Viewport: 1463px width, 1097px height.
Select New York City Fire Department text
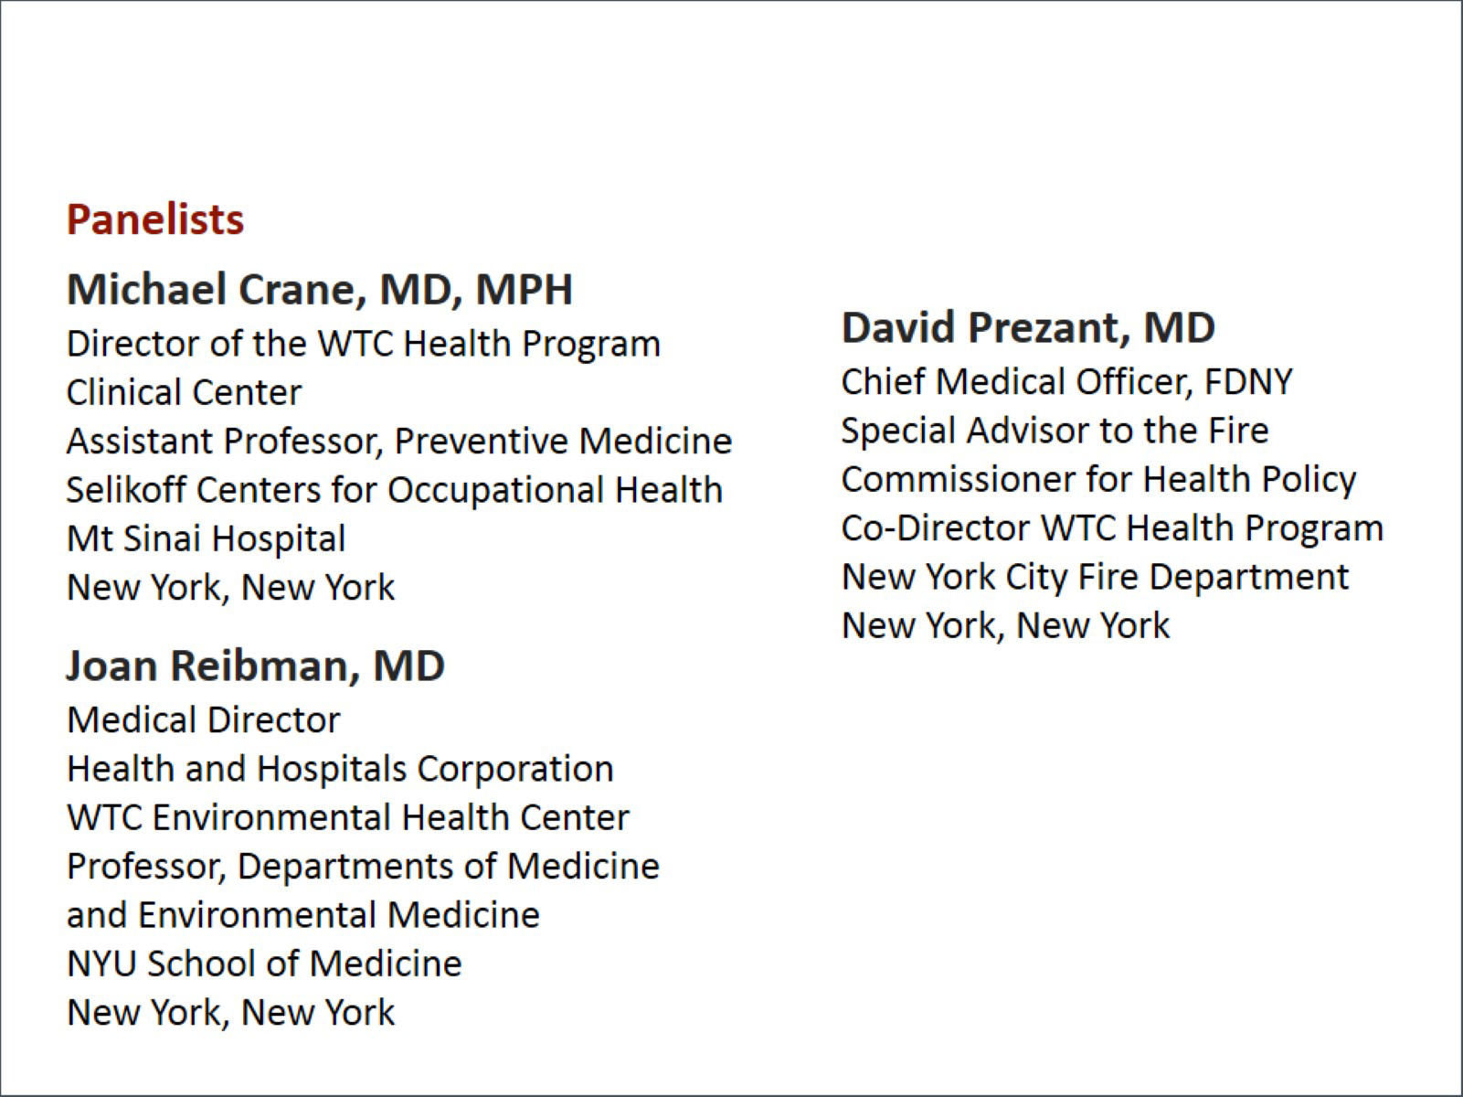[x=1095, y=577]
